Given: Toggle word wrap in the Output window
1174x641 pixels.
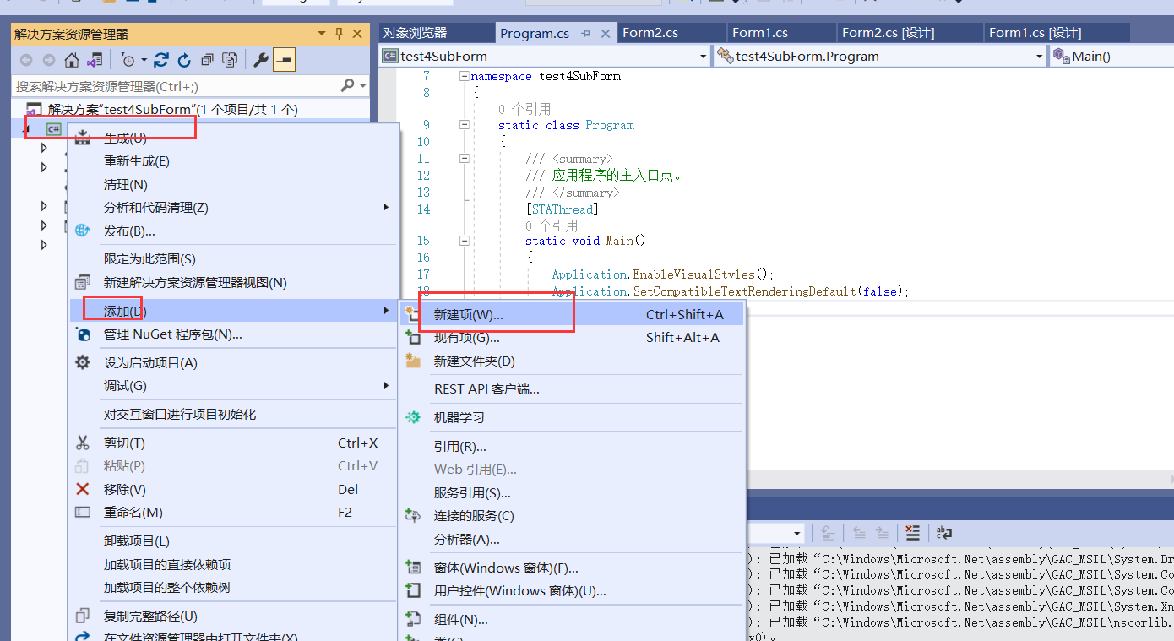Looking at the screenshot, I should click(x=943, y=533).
